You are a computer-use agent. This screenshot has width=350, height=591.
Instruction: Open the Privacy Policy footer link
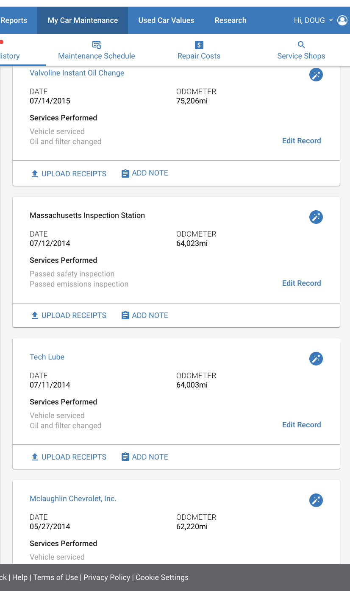tap(107, 577)
